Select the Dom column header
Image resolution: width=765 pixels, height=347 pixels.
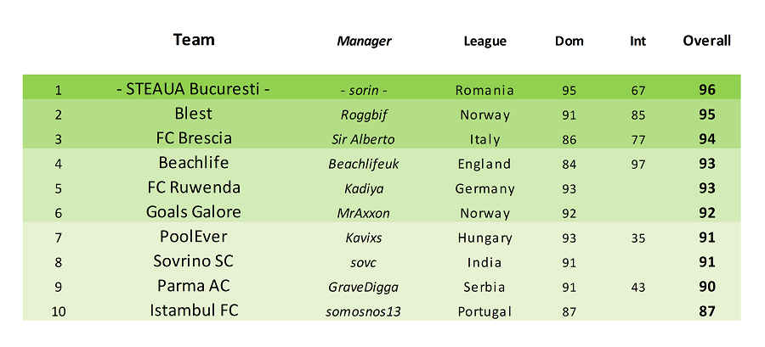point(569,42)
